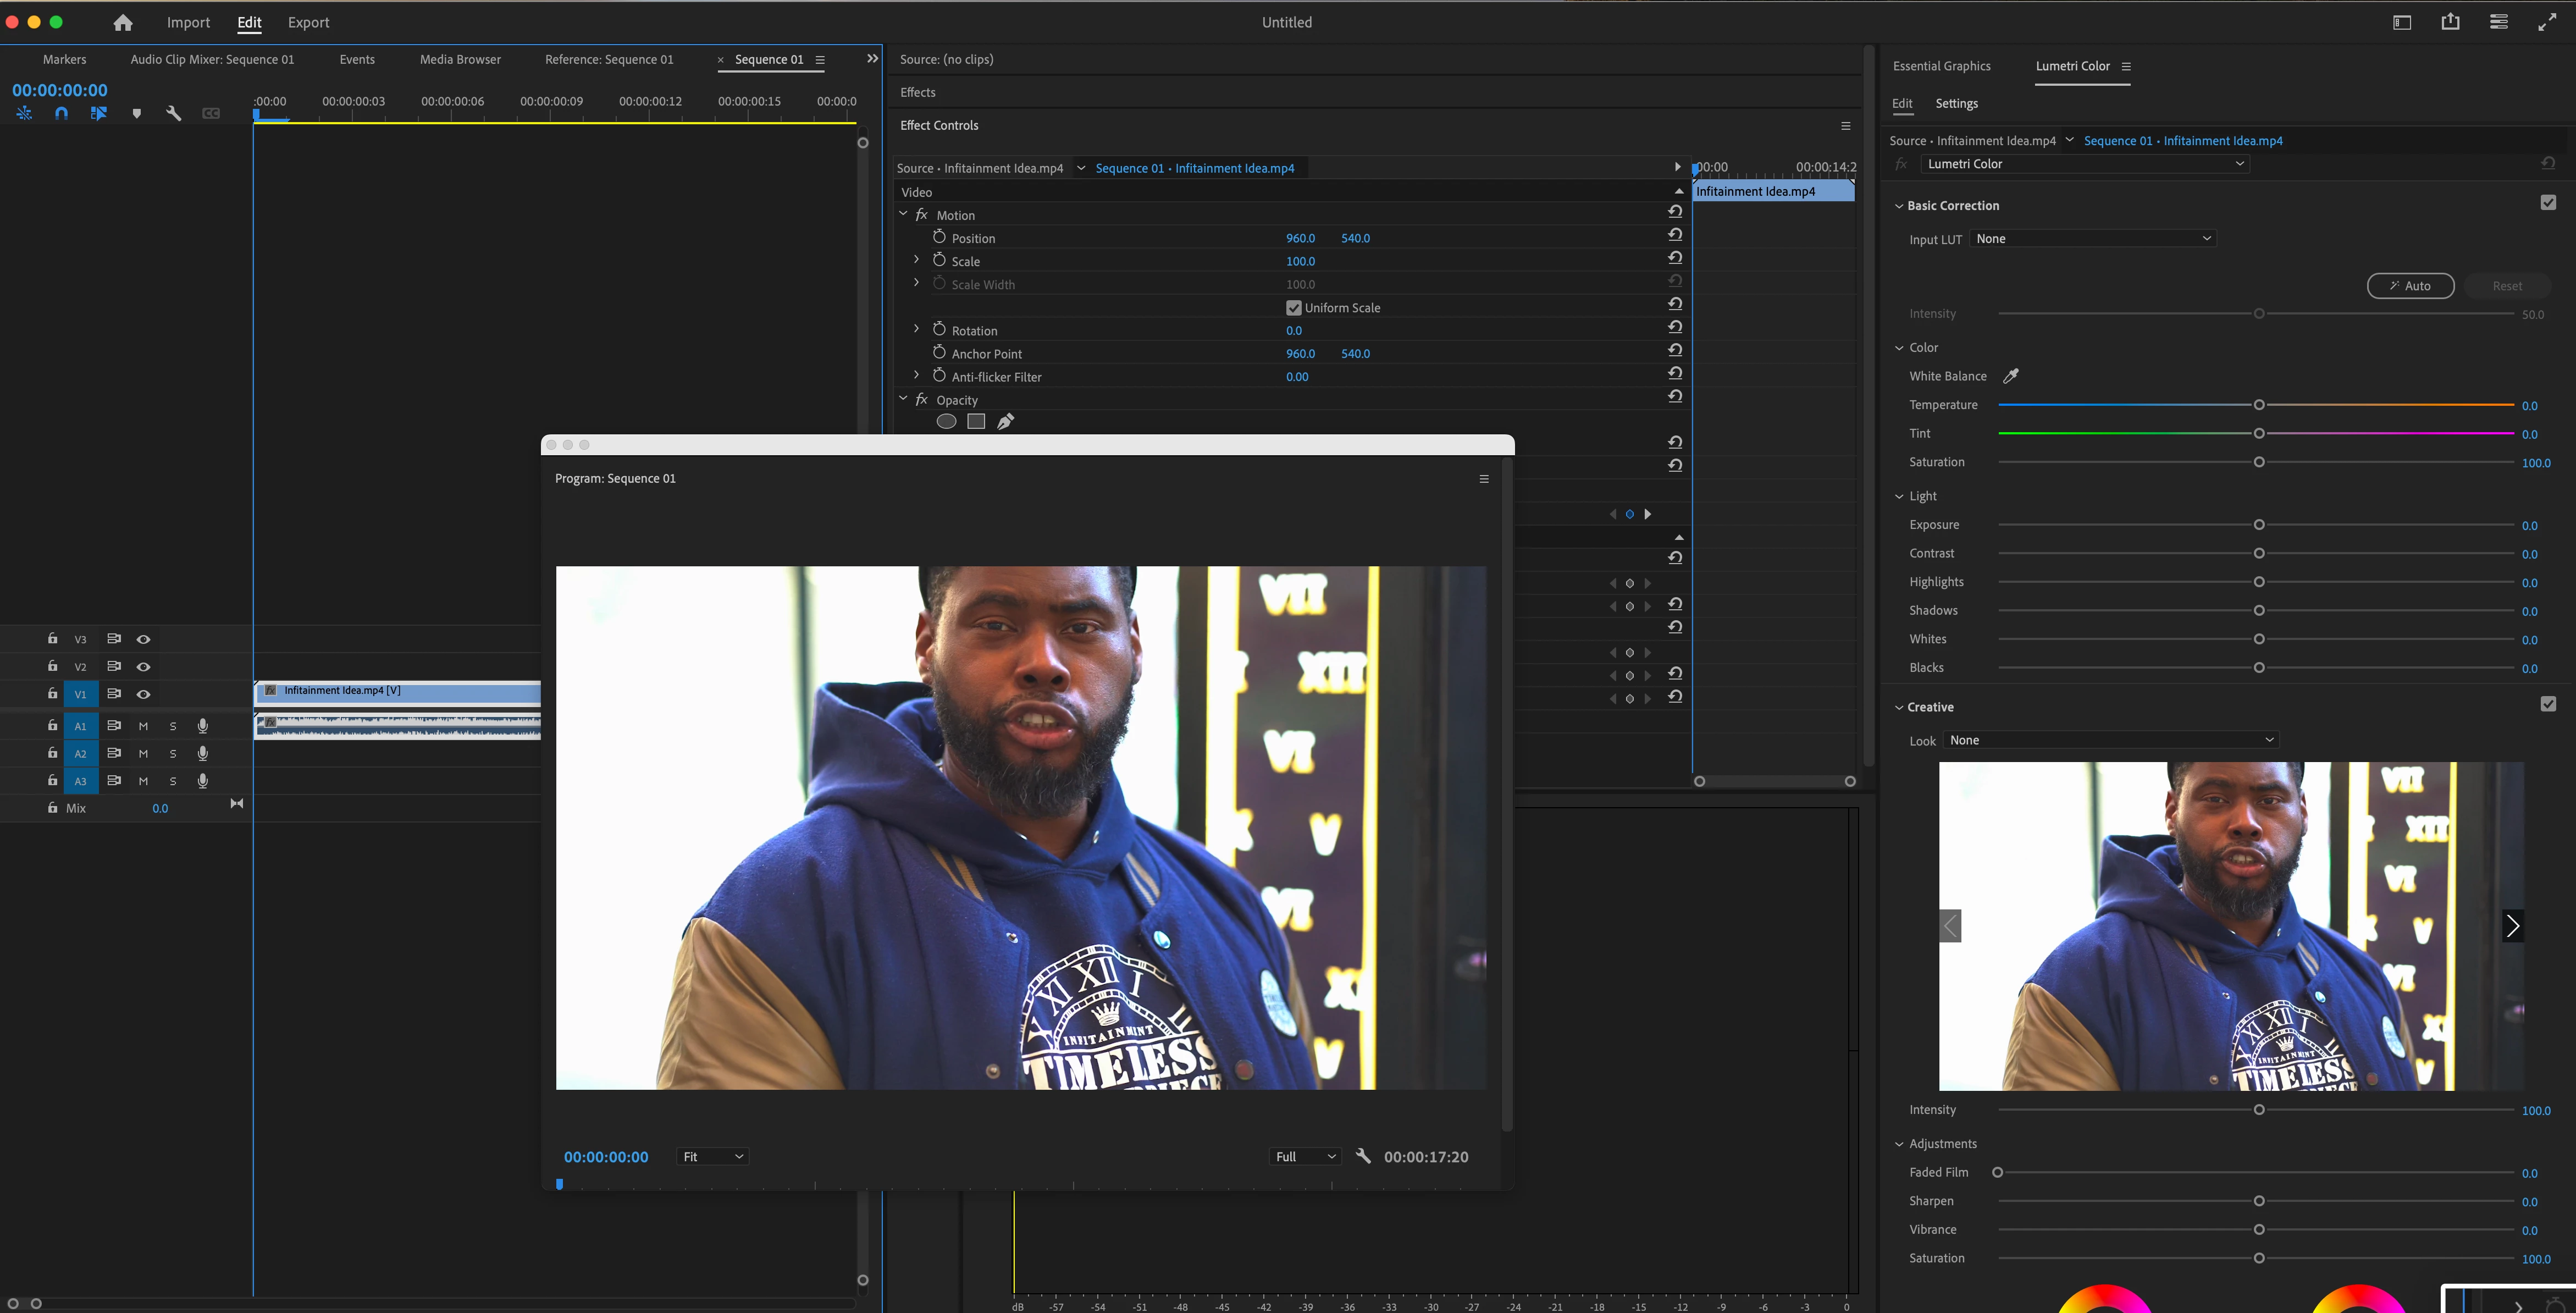Select the Opacity pen mask tool

point(1005,421)
